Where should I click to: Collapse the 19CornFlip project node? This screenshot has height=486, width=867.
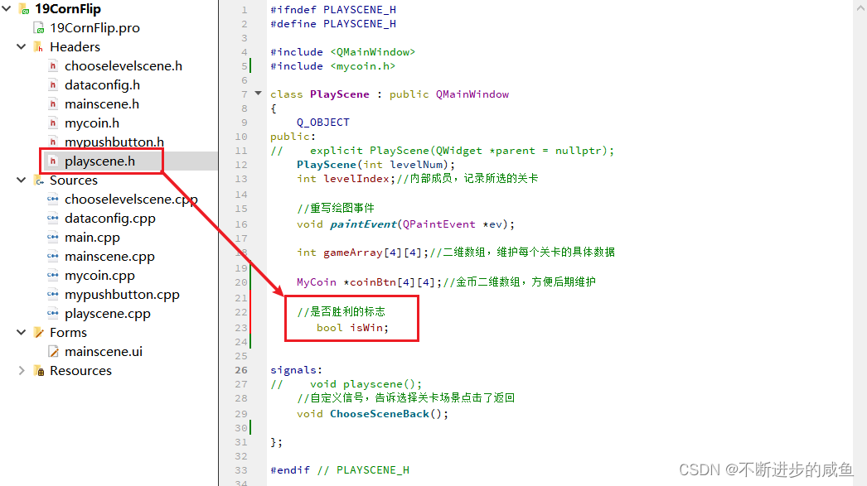tap(7, 9)
